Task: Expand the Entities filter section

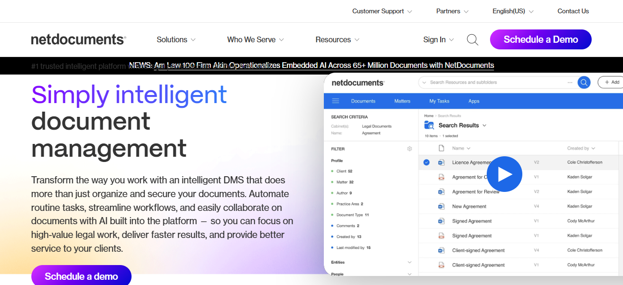Action: point(371,262)
